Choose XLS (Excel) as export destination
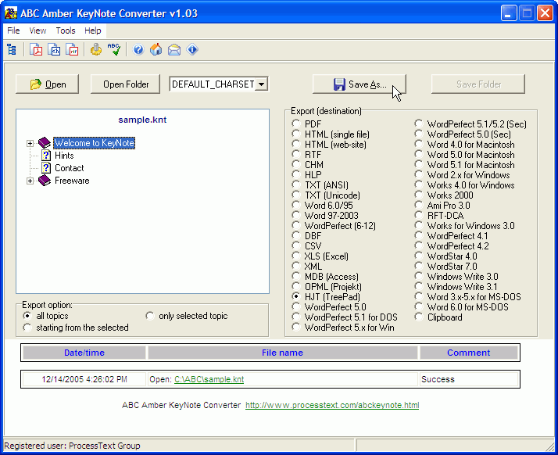The height and width of the screenshot is (455, 558). [x=295, y=256]
